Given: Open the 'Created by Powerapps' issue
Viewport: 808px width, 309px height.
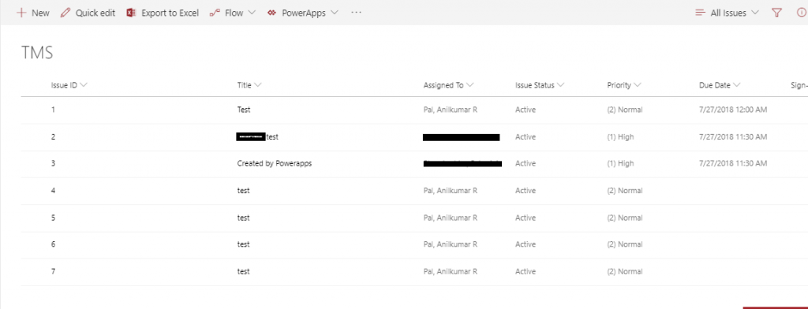Looking at the screenshot, I should [274, 164].
